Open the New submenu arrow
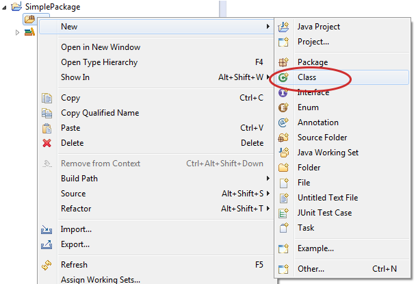Screen dimensions: 416x284 coord(268,26)
